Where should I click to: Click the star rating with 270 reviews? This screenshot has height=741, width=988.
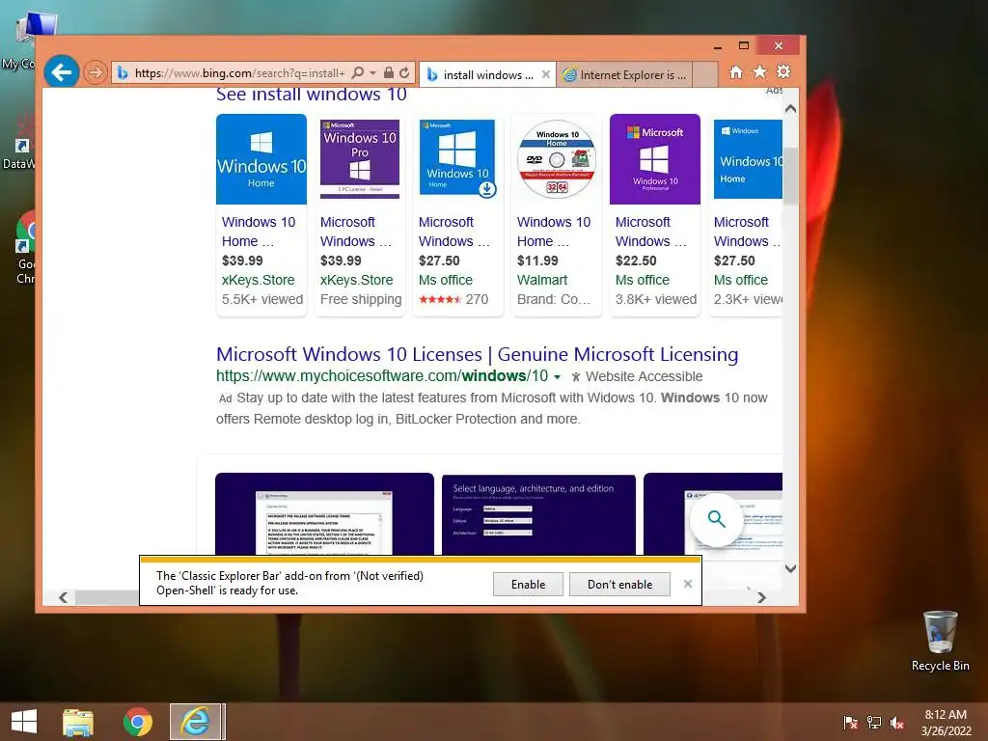[453, 299]
